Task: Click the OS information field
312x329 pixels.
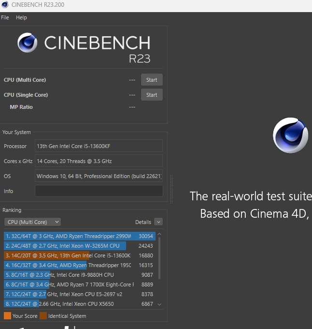Action: 99,176
